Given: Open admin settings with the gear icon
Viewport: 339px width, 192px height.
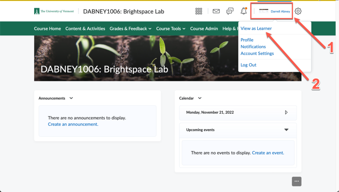Looking at the screenshot, I should pos(298,11).
